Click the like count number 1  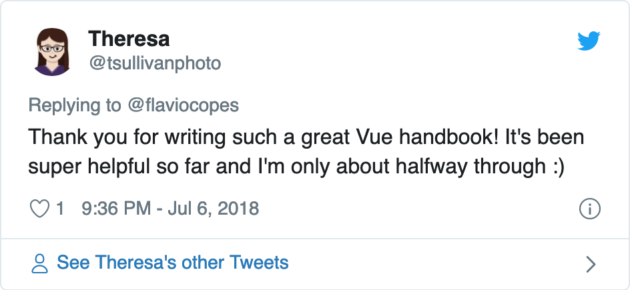point(60,209)
